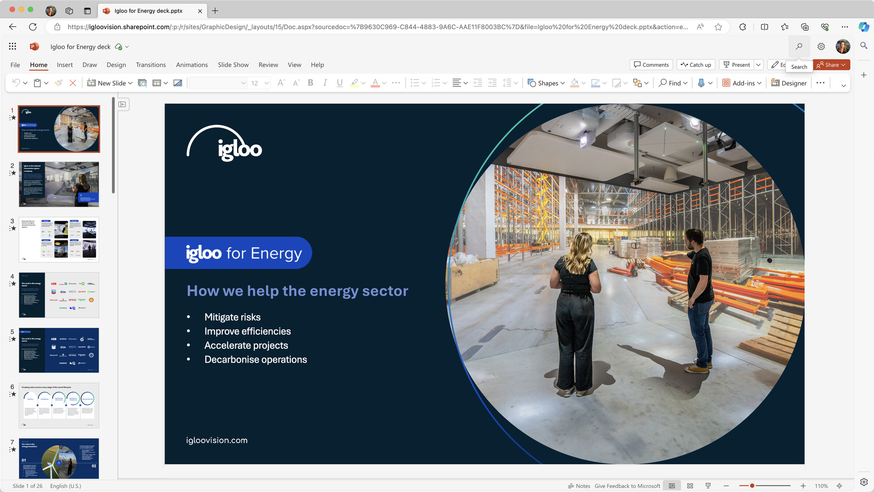Click the Comments button

pyautogui.click(x=651, y=65)
